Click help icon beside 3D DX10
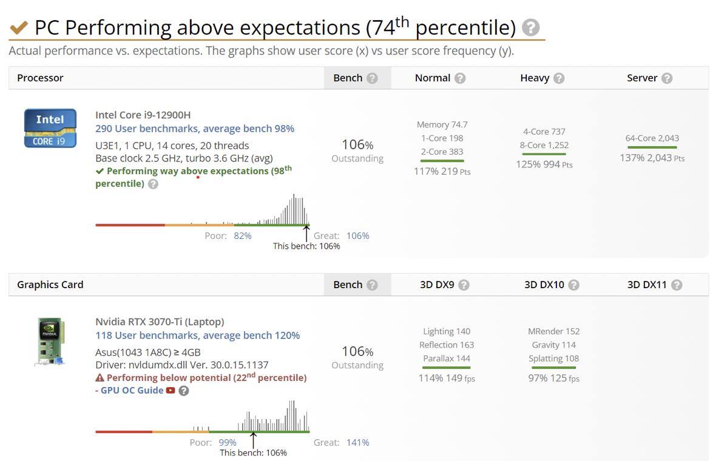710x461 pixels. tap(573, 285)
